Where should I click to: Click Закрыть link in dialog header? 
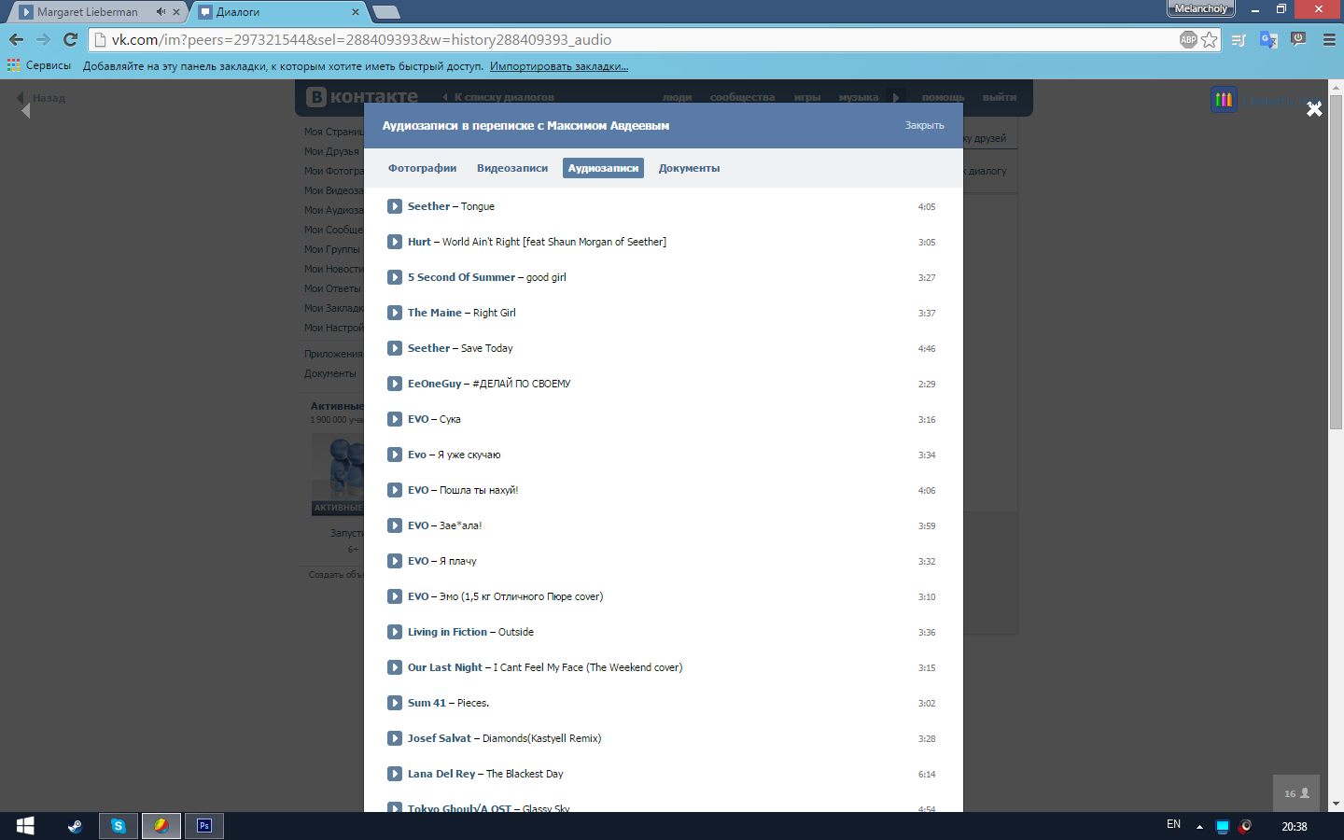924,125
